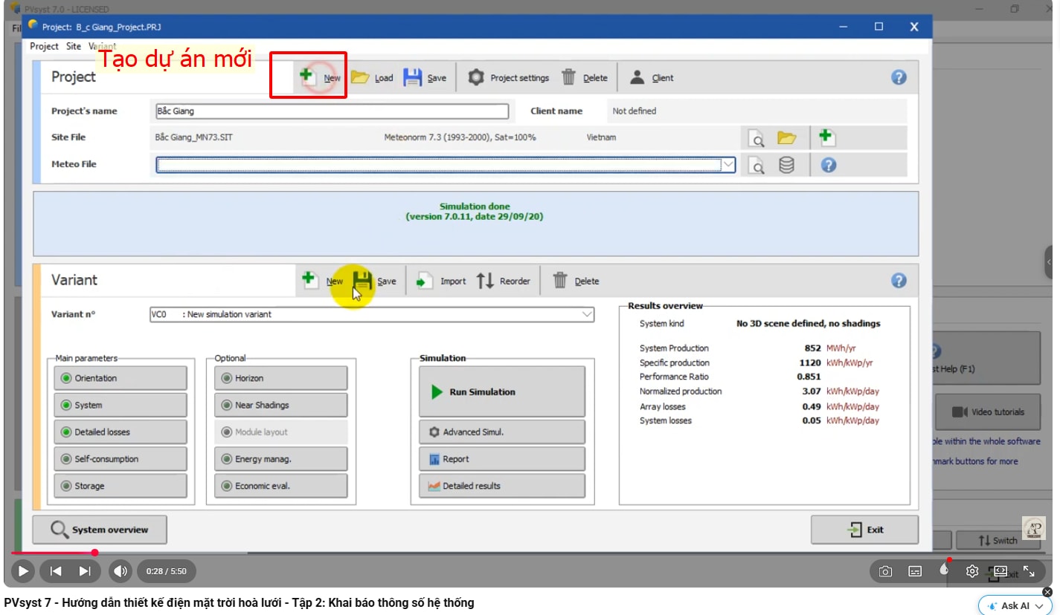Save the project with the floppy icon
Screen dimensions: 1060x615
coord(413,77)
